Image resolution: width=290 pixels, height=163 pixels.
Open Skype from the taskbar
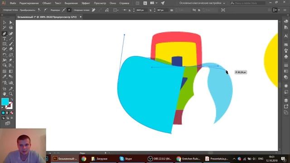(x=126, y=159)
